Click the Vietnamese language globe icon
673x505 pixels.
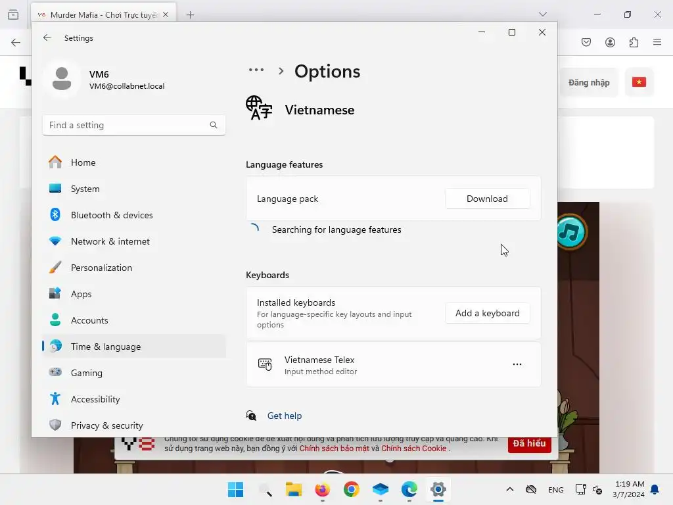click(259, 108)
